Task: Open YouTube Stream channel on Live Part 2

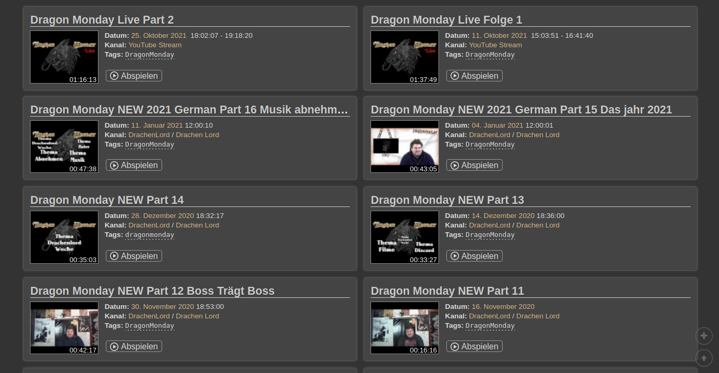Action: 155,45
